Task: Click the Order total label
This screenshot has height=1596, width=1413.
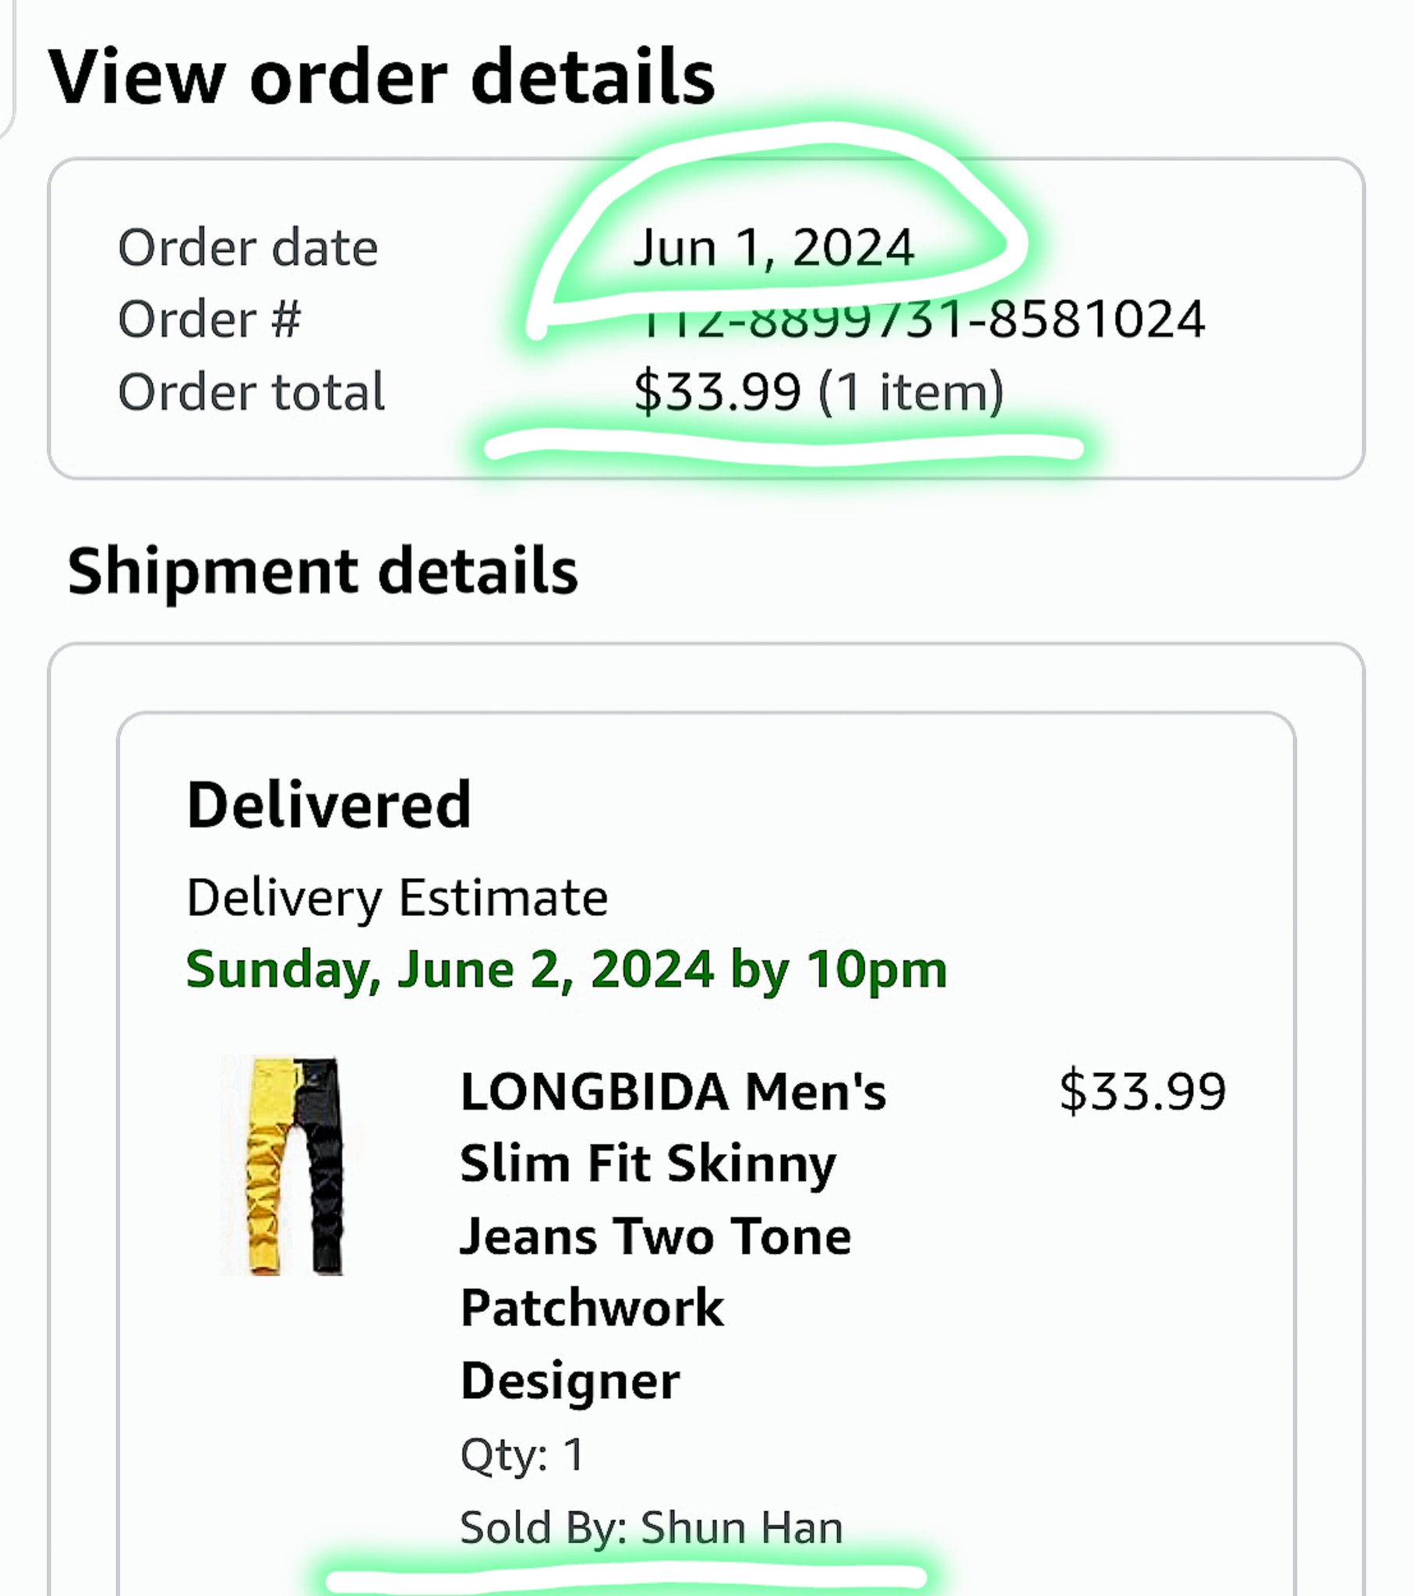Action: click(x=251, y=391)
